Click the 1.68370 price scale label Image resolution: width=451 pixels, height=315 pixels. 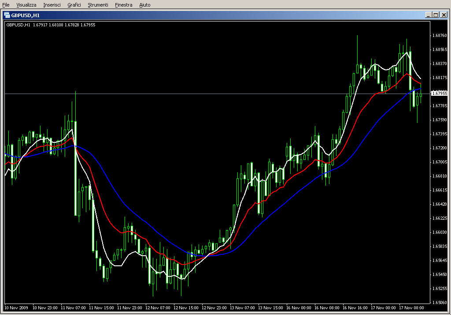tap(440, 64)
